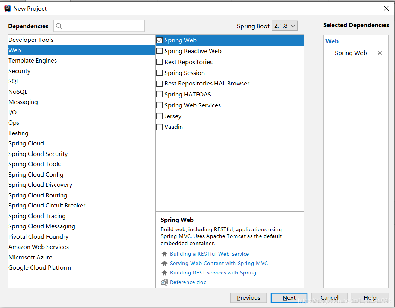
Task: Choose Spring Cloud Routing category
Action: click(82, 195)
